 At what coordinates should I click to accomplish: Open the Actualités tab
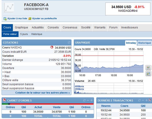tap(38, 28)
